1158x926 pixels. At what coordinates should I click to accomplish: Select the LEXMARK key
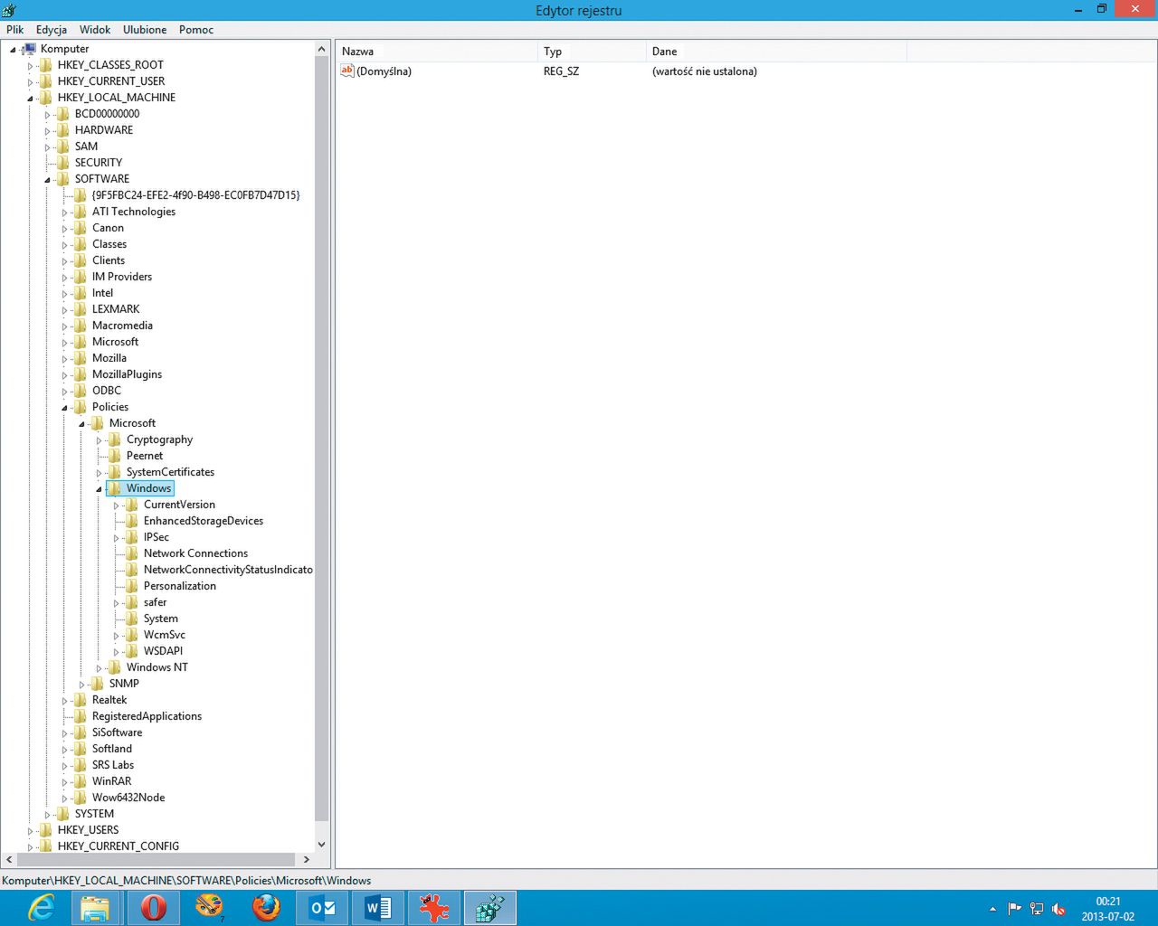pyautogui.click(x=116, y=309)
